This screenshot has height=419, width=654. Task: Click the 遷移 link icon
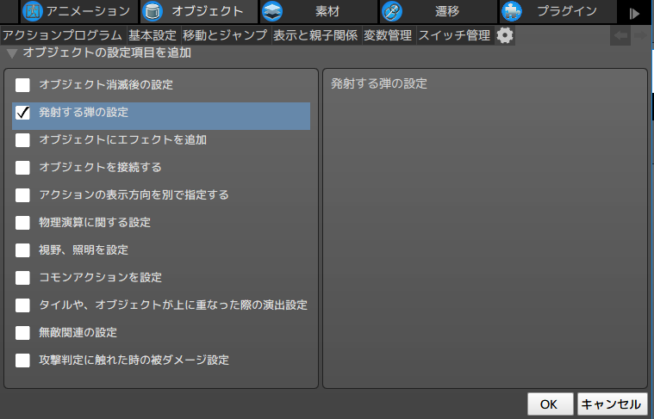tap(392, 11)
